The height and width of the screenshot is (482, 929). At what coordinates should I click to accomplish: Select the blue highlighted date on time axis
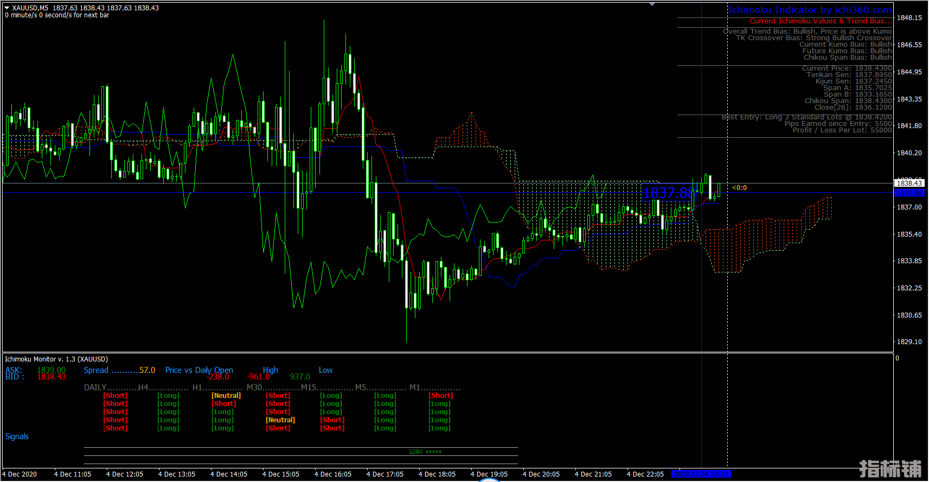[x=701, y=474]
